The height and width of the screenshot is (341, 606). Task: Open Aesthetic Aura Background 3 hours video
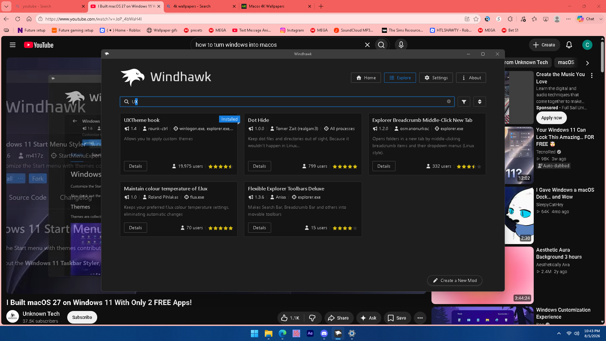[559, 253]
